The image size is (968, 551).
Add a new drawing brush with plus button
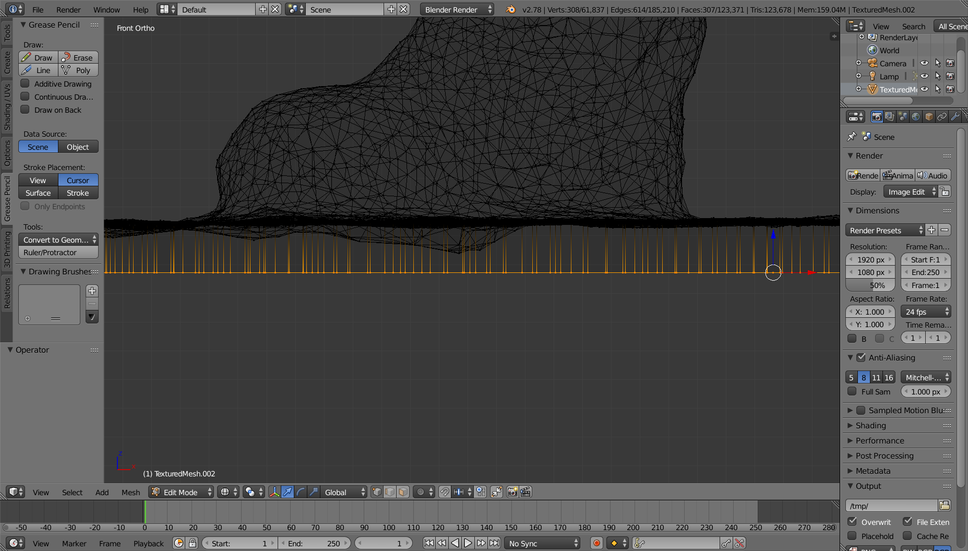click(92, 291)
